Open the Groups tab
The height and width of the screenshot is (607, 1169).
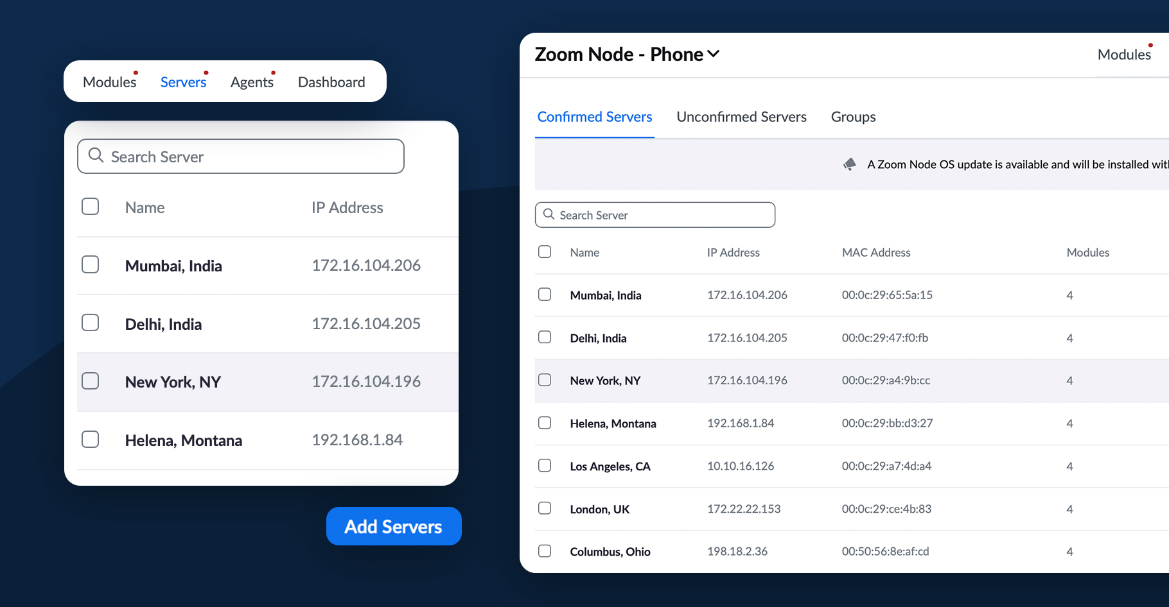(853, 117)
